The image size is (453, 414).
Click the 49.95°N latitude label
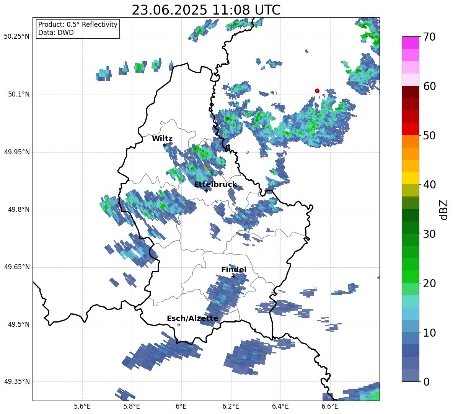17,152
